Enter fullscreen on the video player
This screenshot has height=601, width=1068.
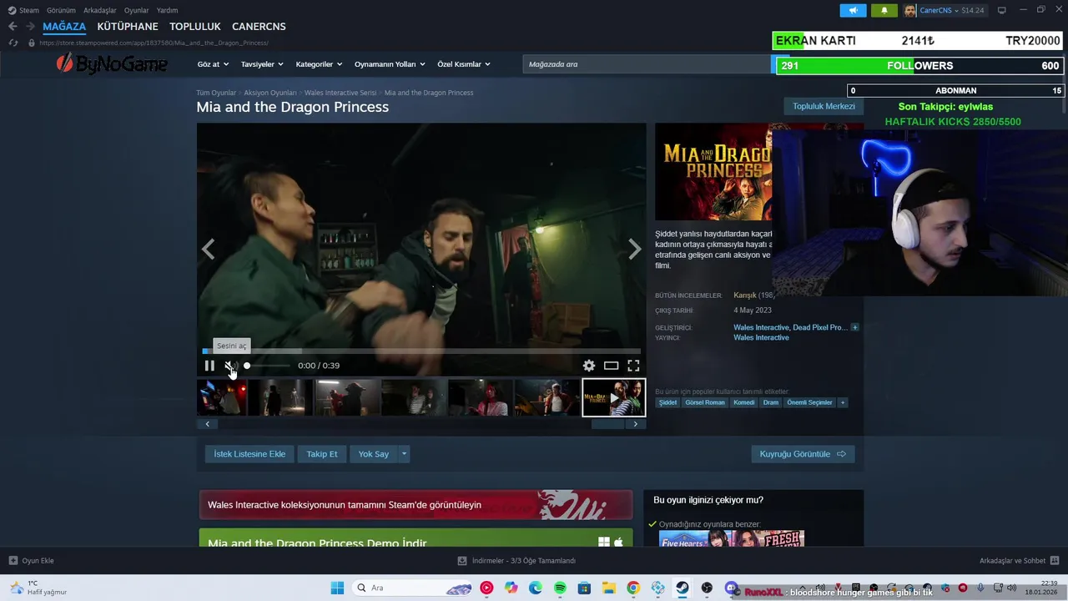633,366
